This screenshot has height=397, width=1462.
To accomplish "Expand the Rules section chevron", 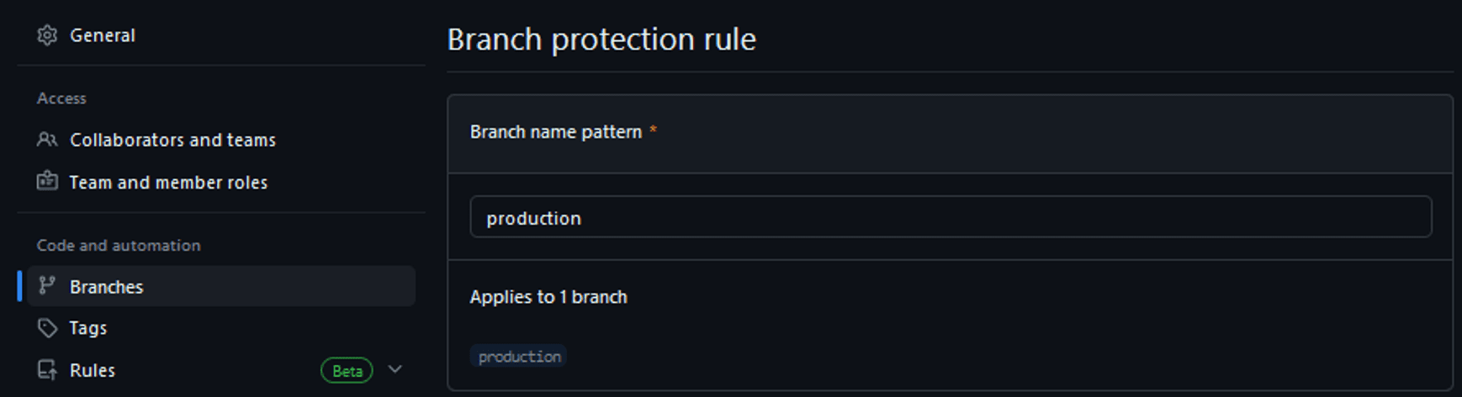I will coord(395,369).
